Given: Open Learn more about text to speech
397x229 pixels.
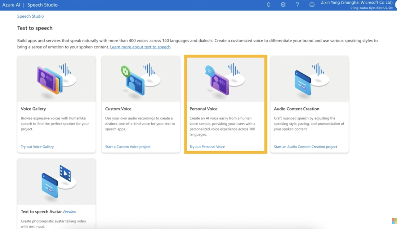Looking at the screenshot, I should (140, 47).
